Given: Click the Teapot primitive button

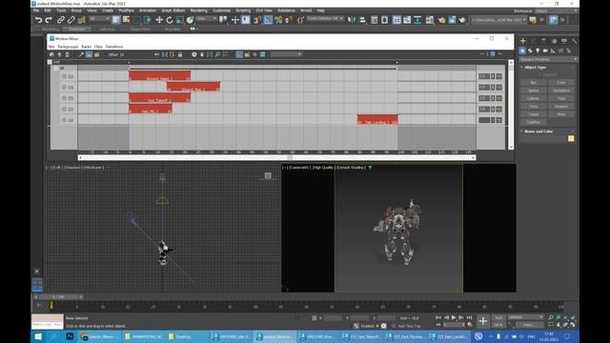Looking at the screenshot, I should (x=534, y=114).
